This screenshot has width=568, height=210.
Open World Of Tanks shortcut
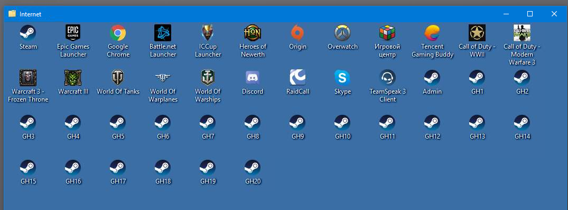[x=118, y=78]
